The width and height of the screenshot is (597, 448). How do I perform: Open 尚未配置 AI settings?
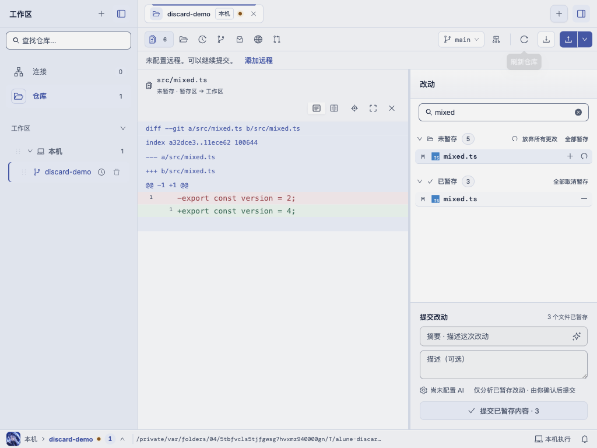click(442, 390)
